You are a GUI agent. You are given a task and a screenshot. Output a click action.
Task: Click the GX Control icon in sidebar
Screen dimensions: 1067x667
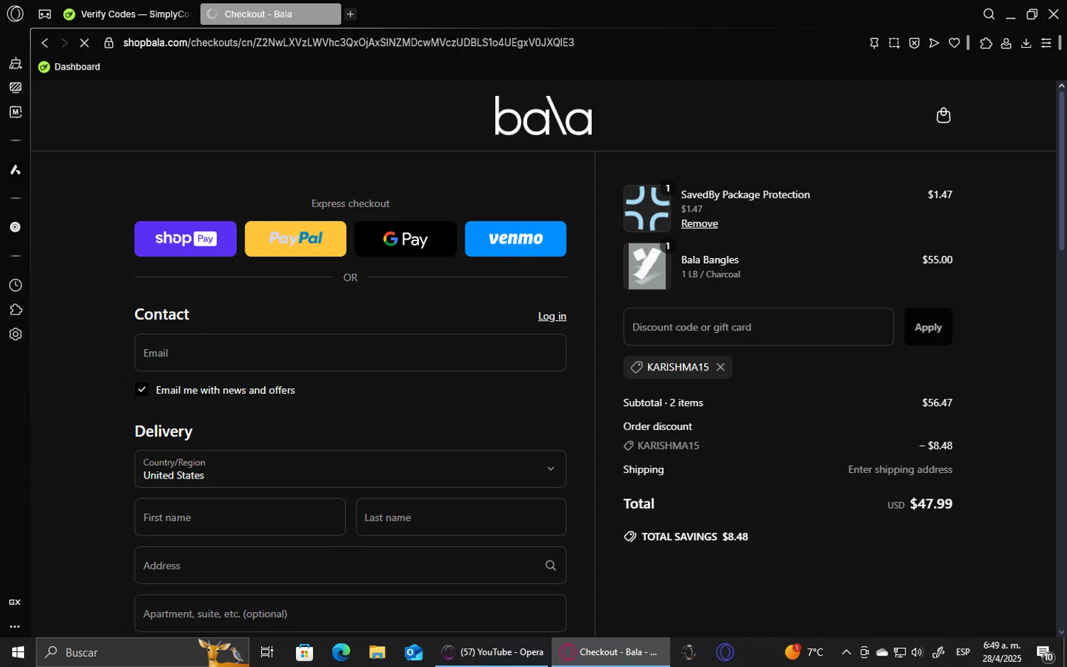point(14,602)
